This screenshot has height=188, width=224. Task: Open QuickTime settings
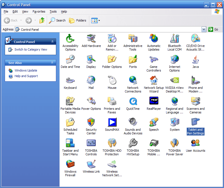pos(133,102)
